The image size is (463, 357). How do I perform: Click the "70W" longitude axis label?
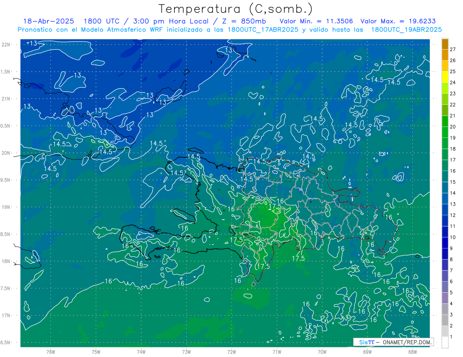point(322,352)
